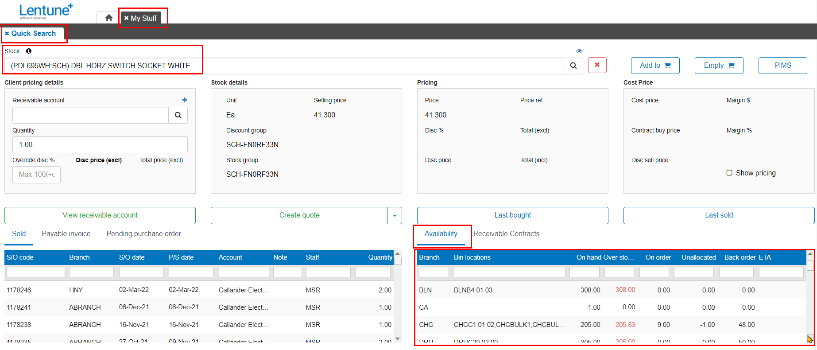Image resolution: width=817 pixels, height=350 pixels.
Task: Select the BLN branch availability row
Action: point(612,290)
